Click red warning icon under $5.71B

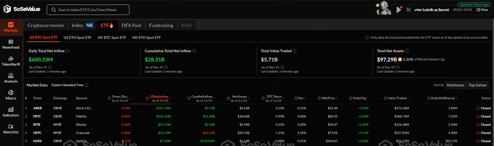click(282, 67)
